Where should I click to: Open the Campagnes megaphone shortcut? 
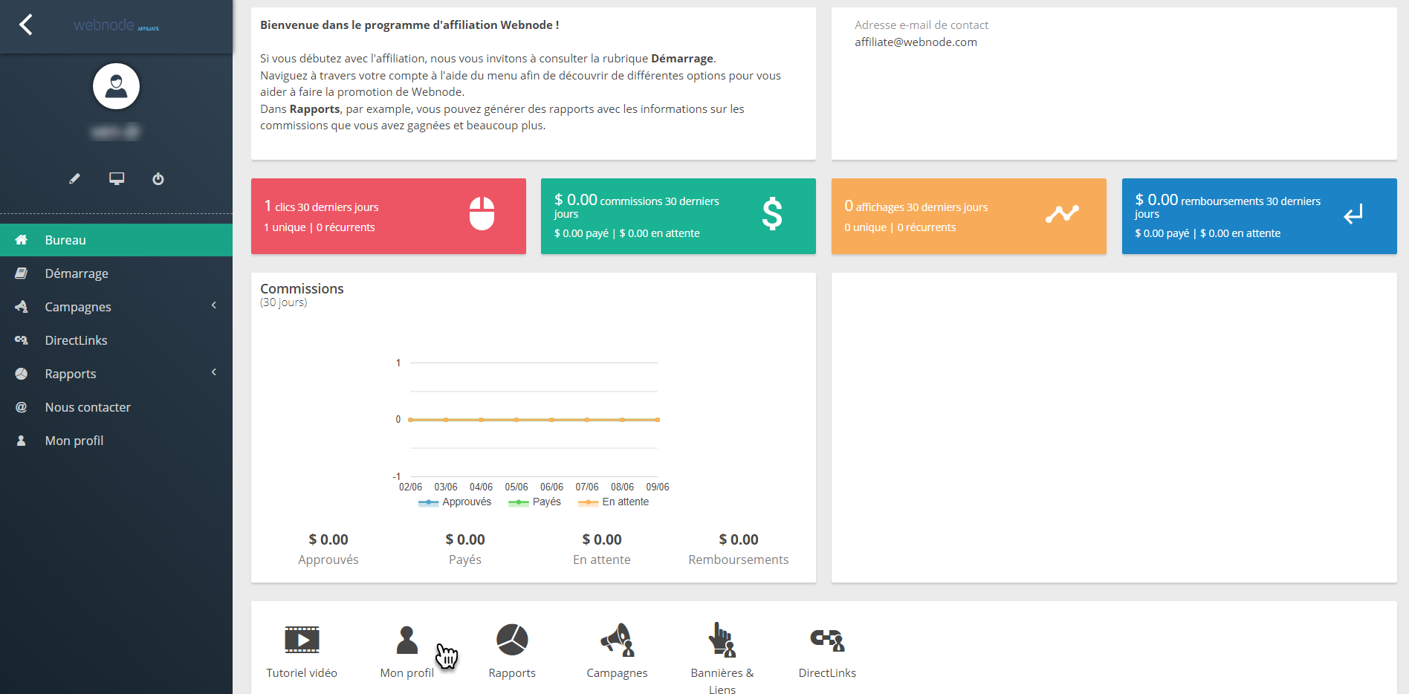(617, 640)
